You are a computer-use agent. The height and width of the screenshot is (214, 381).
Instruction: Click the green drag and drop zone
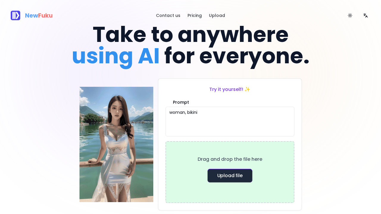click(x=230, y=172)
